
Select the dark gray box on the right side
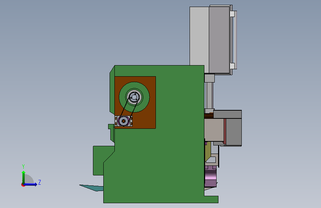tap(234, 132)
